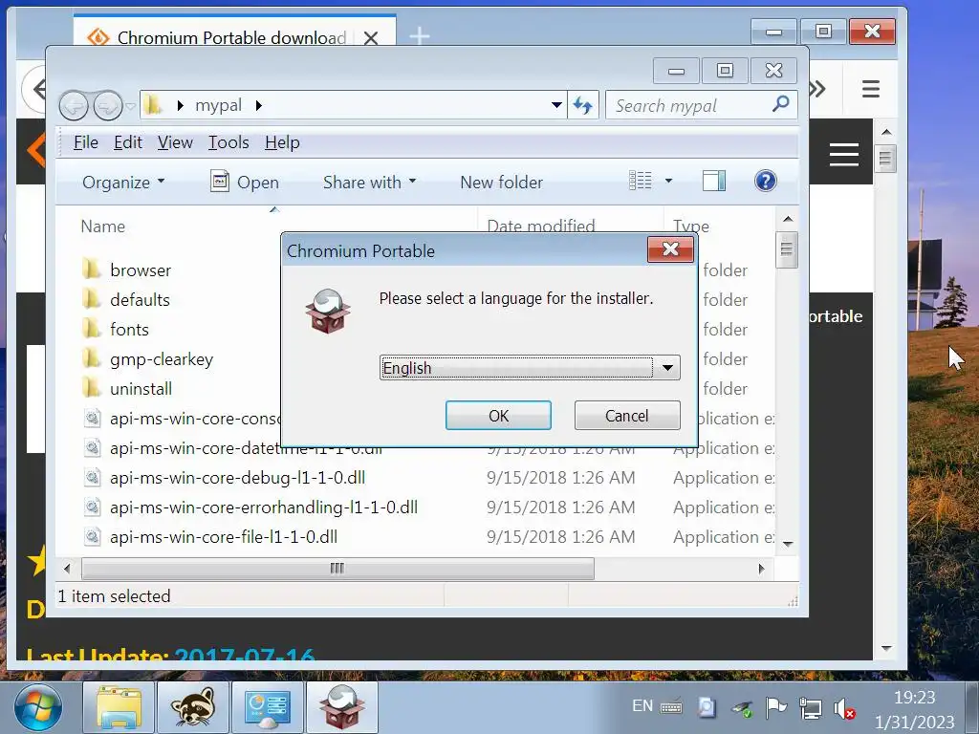Select api-ms-win-core-errorhandling-l1-1-0.dll file
Viewport: 979px width, 734px height.
coord(264,507)
